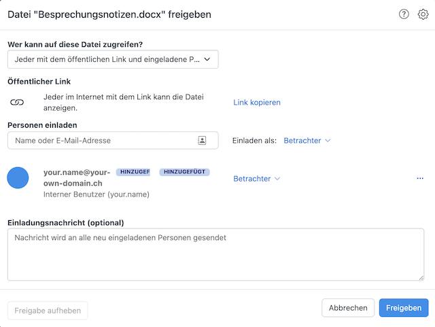Screen dimensions: 435x327
Task: Select the your.name@your-own-domain.ch entry
Action: [77, 177]
